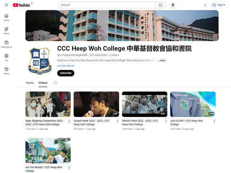Open the hamburger guide menu
231x173 pixels.
tap(6, 5)
